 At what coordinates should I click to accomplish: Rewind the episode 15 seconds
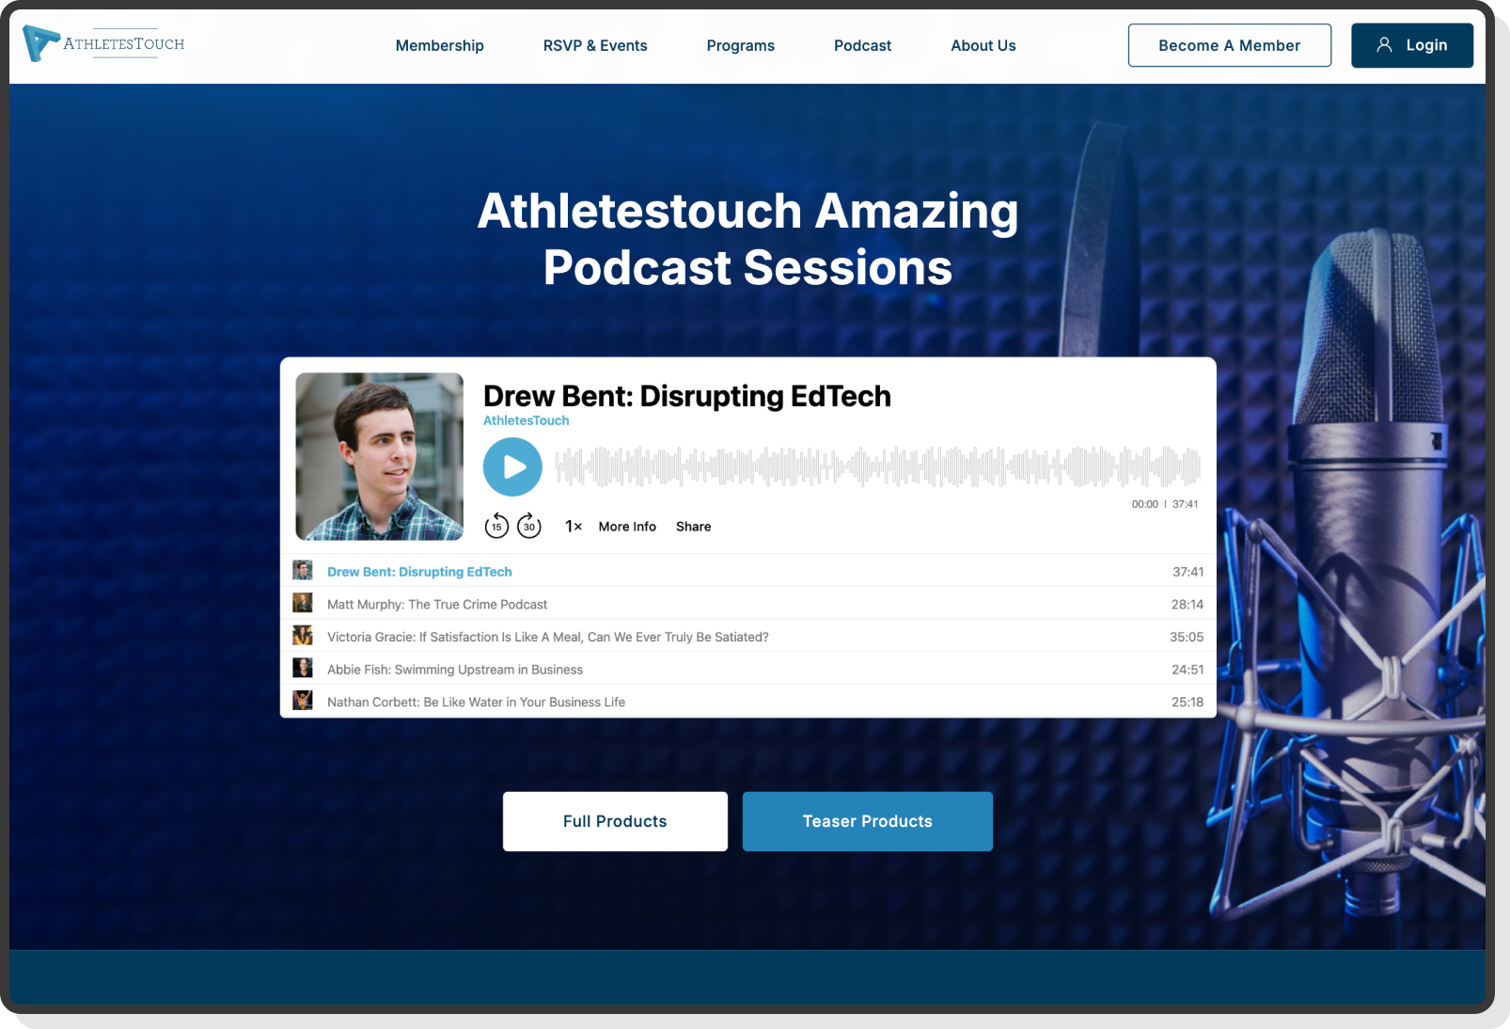click(495, 527)
